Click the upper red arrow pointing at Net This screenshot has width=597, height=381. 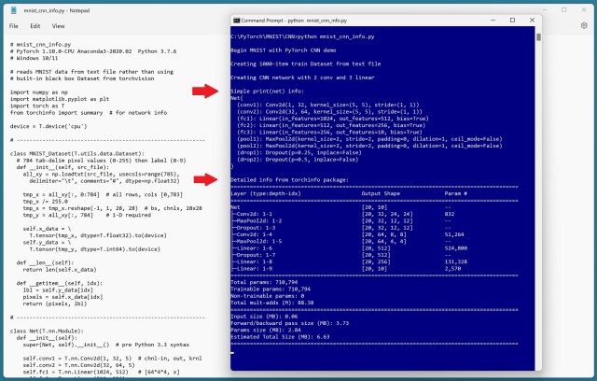[x=205, y=91]
